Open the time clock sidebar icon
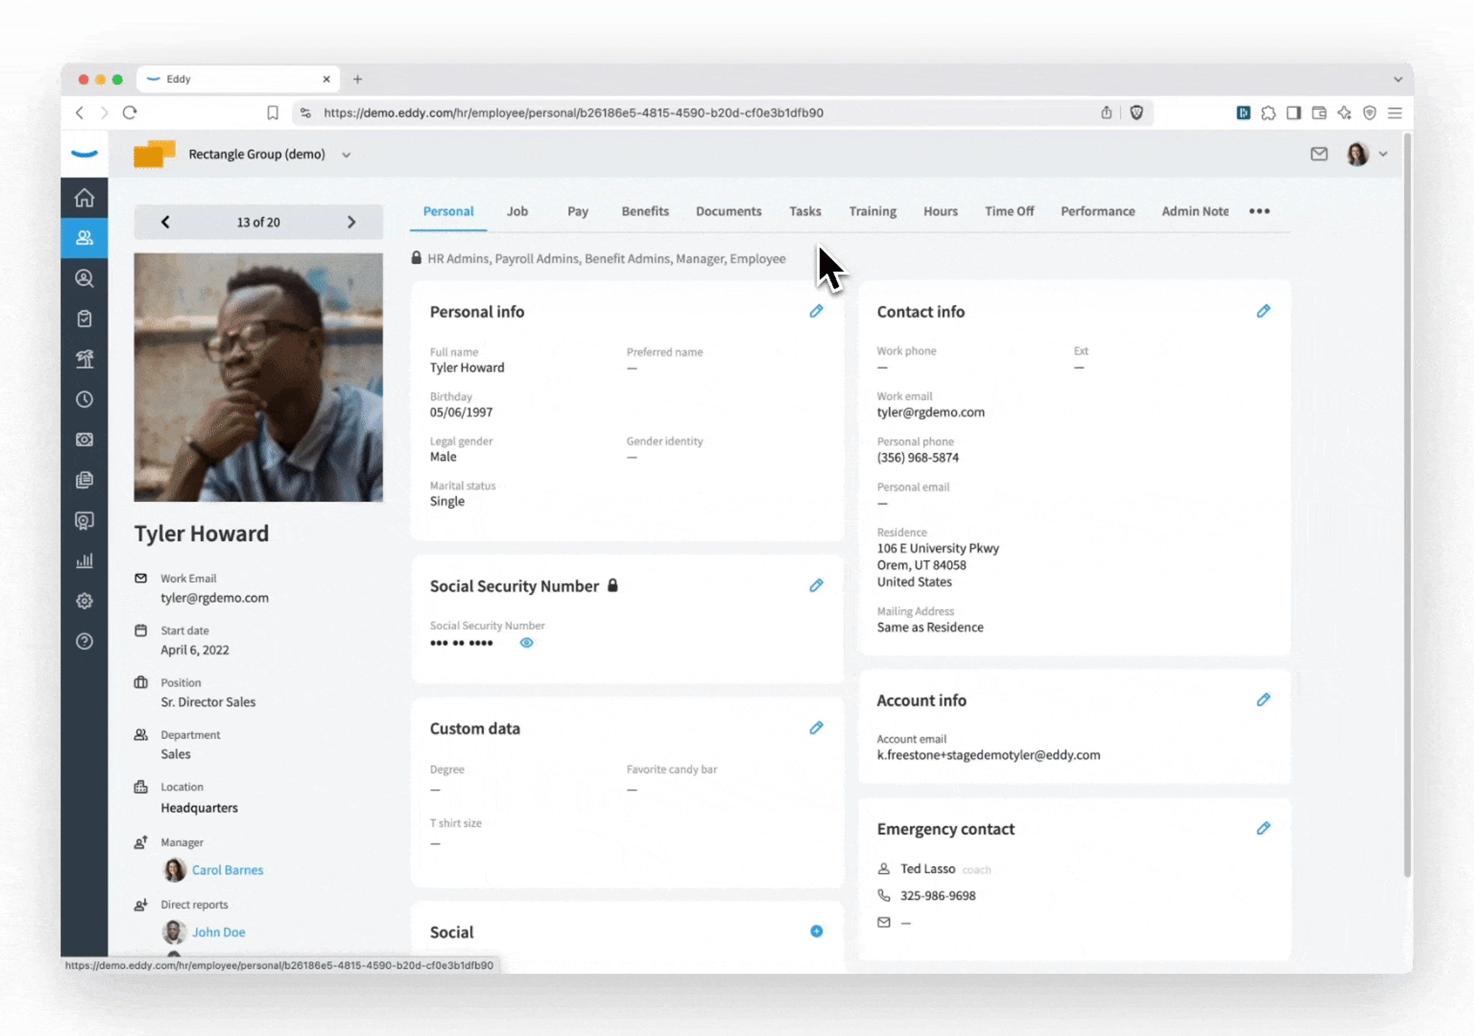 84,399
